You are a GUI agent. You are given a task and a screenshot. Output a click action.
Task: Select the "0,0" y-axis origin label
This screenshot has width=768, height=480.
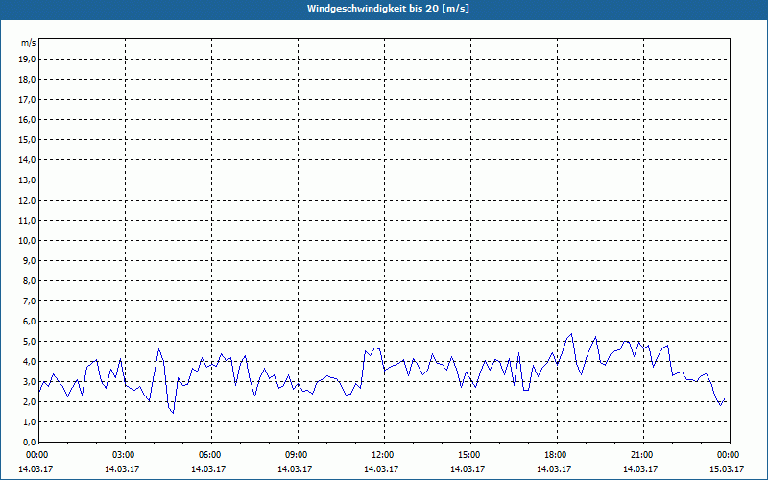pyautogui.click(x=29, y=442)
